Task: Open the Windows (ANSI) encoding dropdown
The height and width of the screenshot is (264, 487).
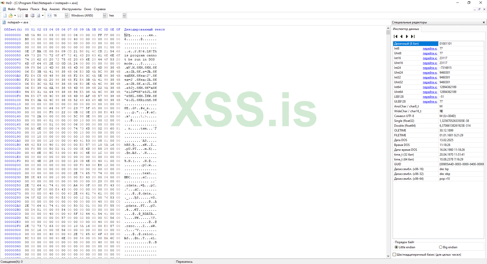Action: (x=105, y=15)
